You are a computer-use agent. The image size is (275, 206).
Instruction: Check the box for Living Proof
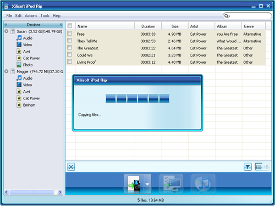(x=69, y=62)
